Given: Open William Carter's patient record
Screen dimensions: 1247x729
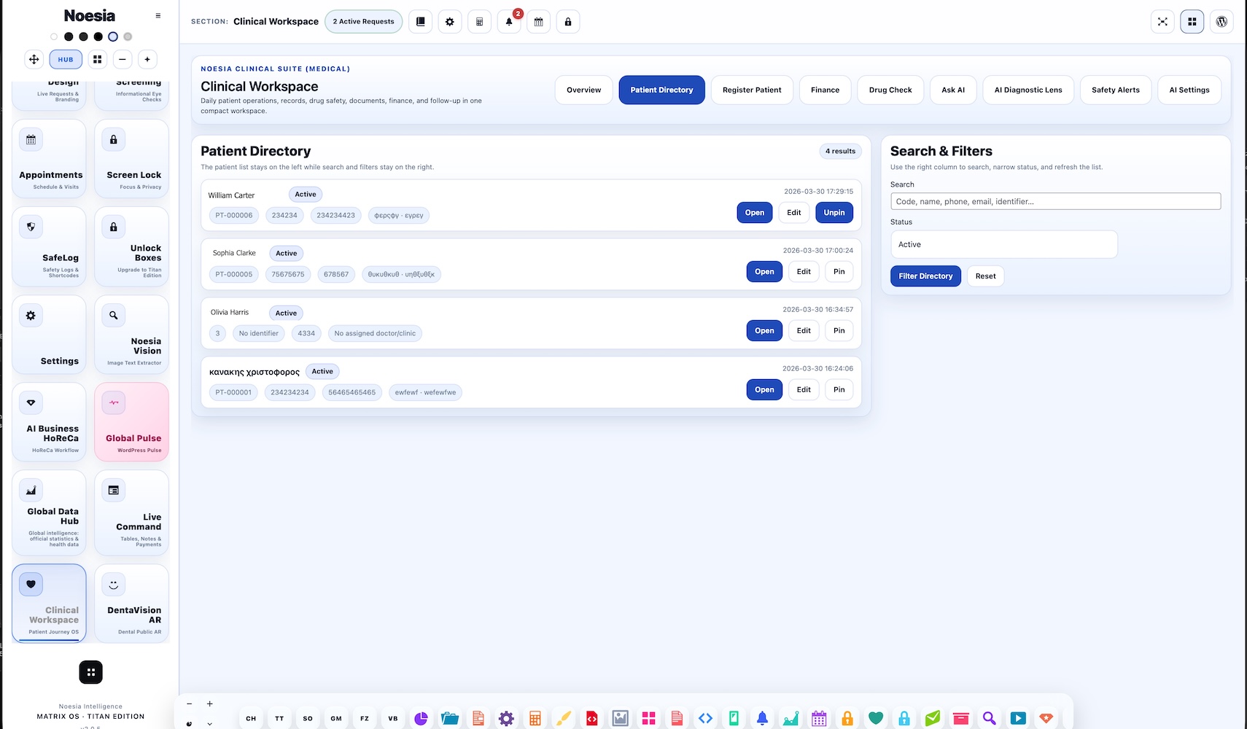Looking at the screenshot, I should pos(755,213).
